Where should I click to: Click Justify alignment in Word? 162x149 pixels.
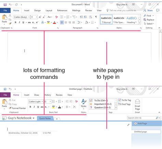coord(74,22)
